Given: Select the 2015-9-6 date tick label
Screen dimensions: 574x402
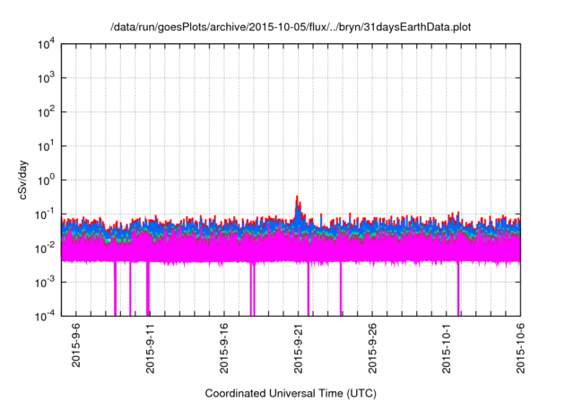Looking at the screenshot, I should pos(75,345).
